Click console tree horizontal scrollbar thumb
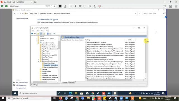Image resolution: width=179 pixels, height=101 pixels. [x=40, y=82]
